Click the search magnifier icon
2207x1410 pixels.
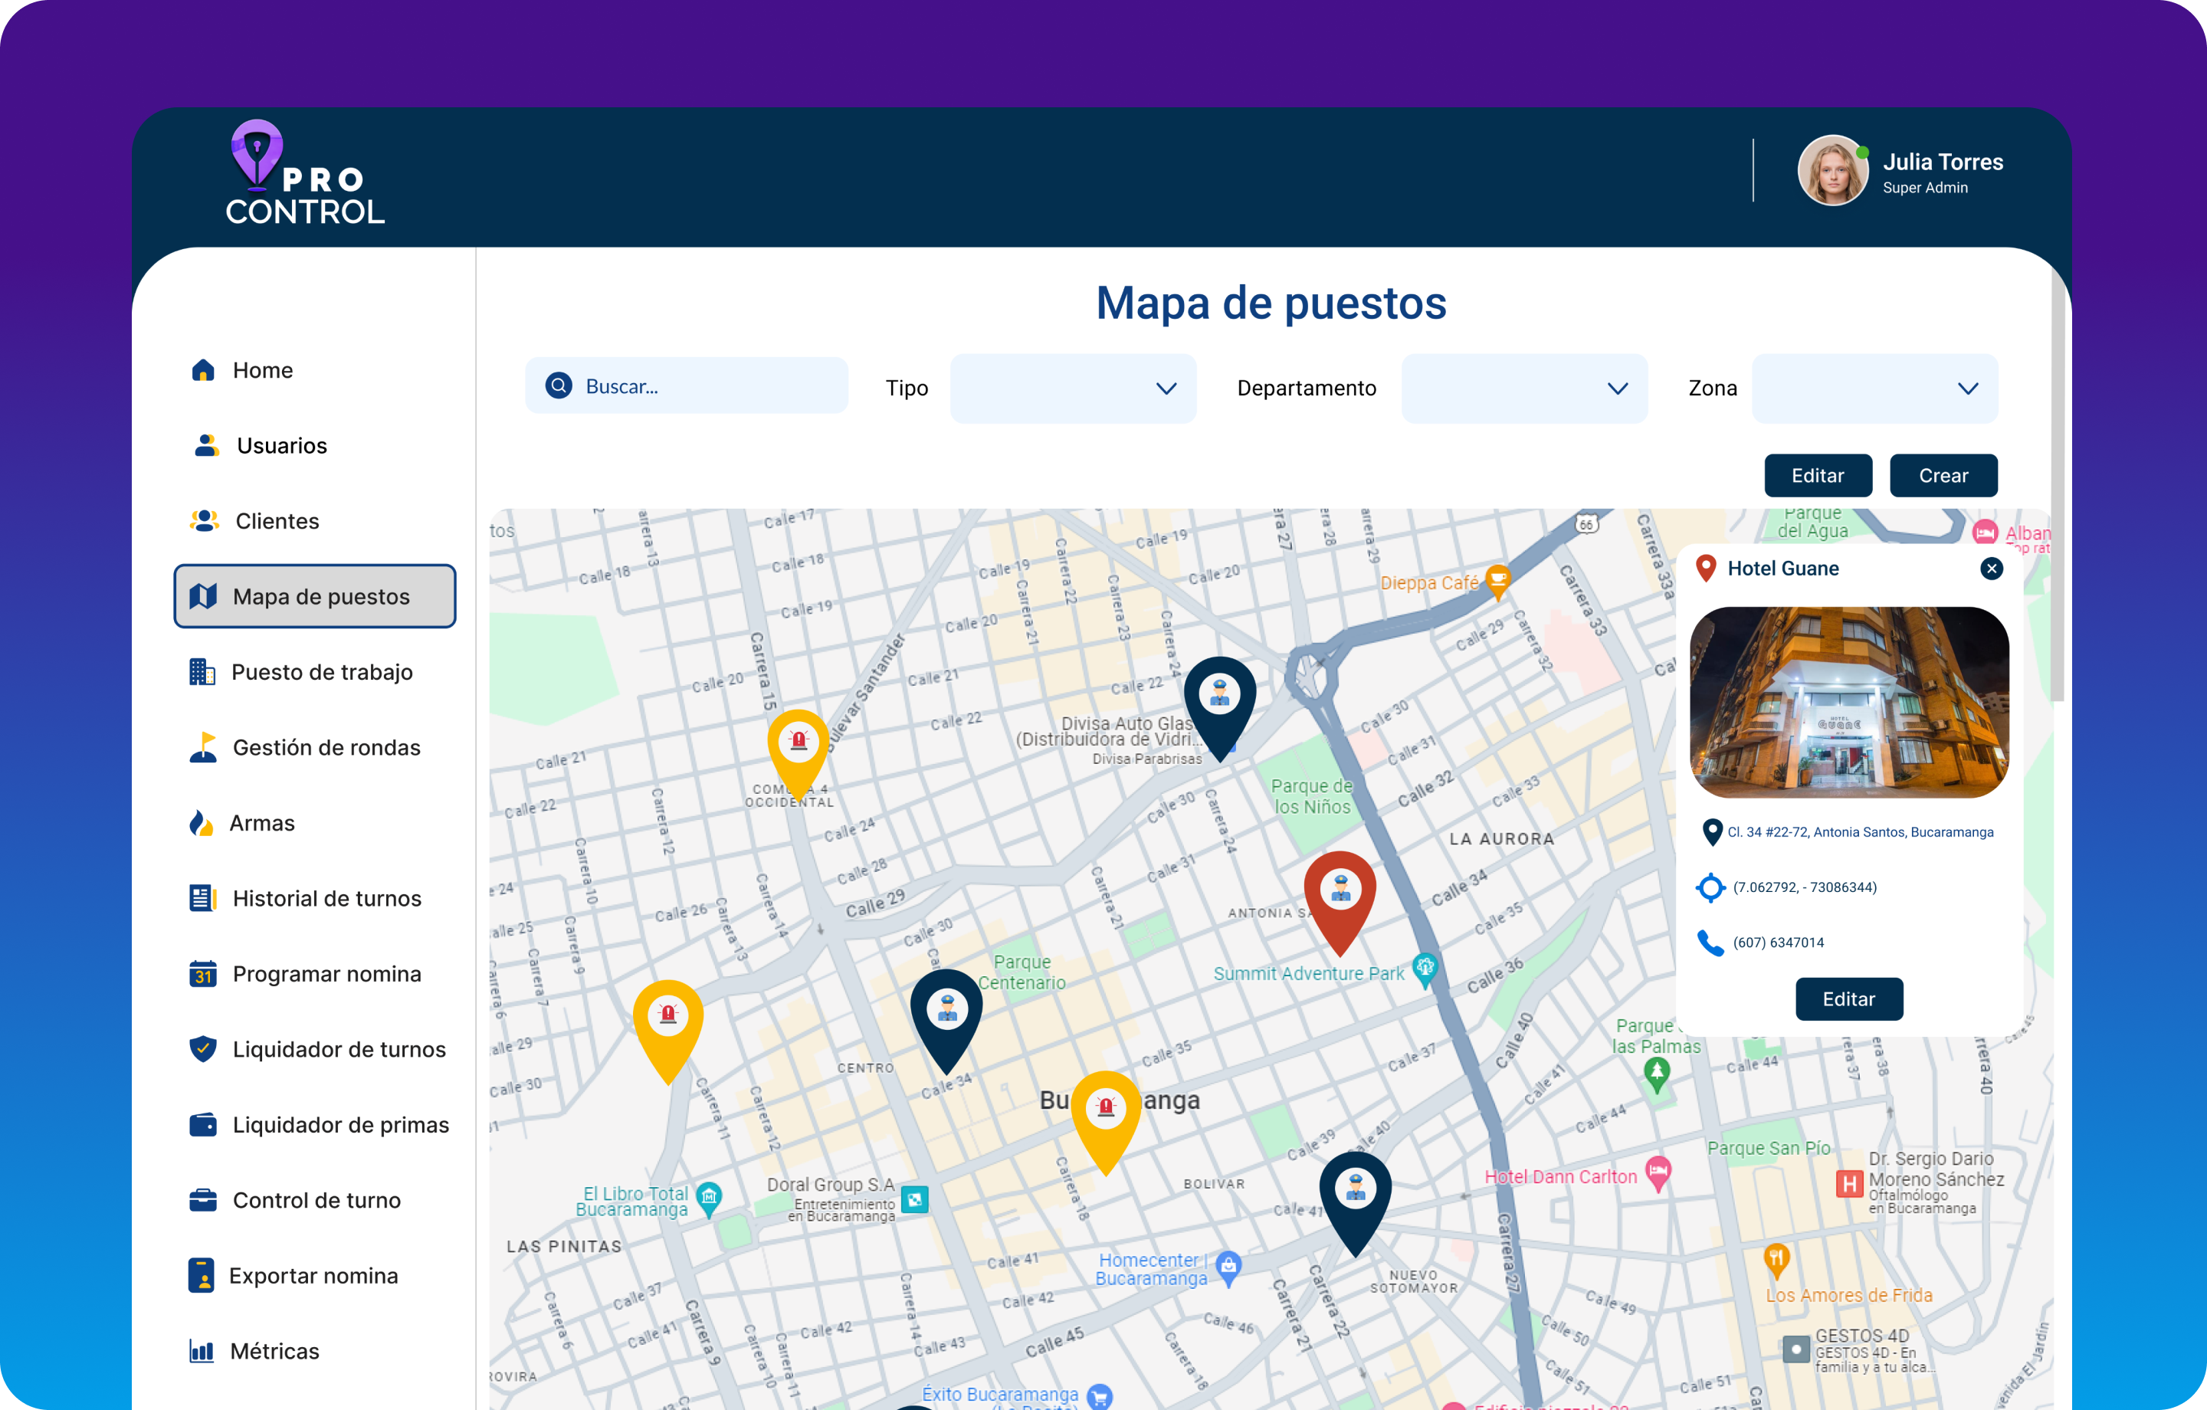(558, 386)
